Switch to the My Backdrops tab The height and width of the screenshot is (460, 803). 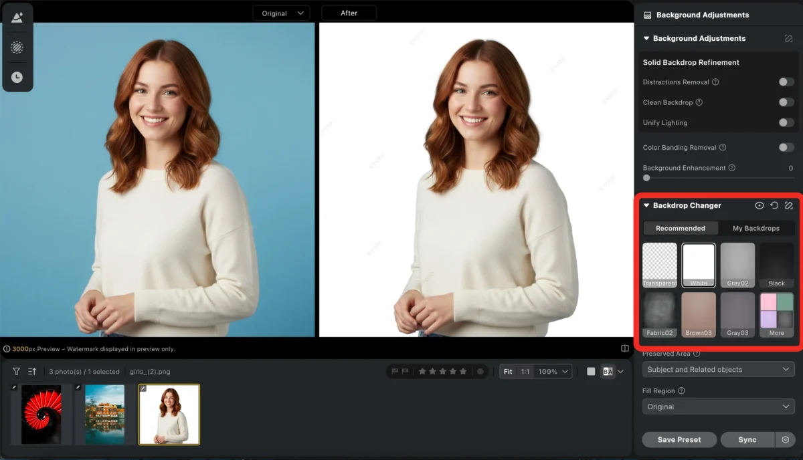(x=756, y=228)
